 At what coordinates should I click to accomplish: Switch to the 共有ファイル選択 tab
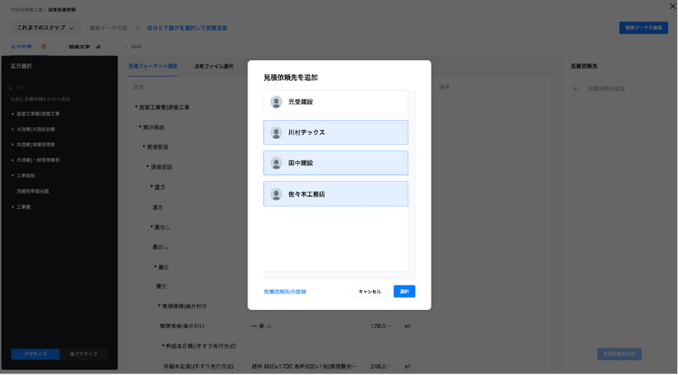[x=214, y=66]
